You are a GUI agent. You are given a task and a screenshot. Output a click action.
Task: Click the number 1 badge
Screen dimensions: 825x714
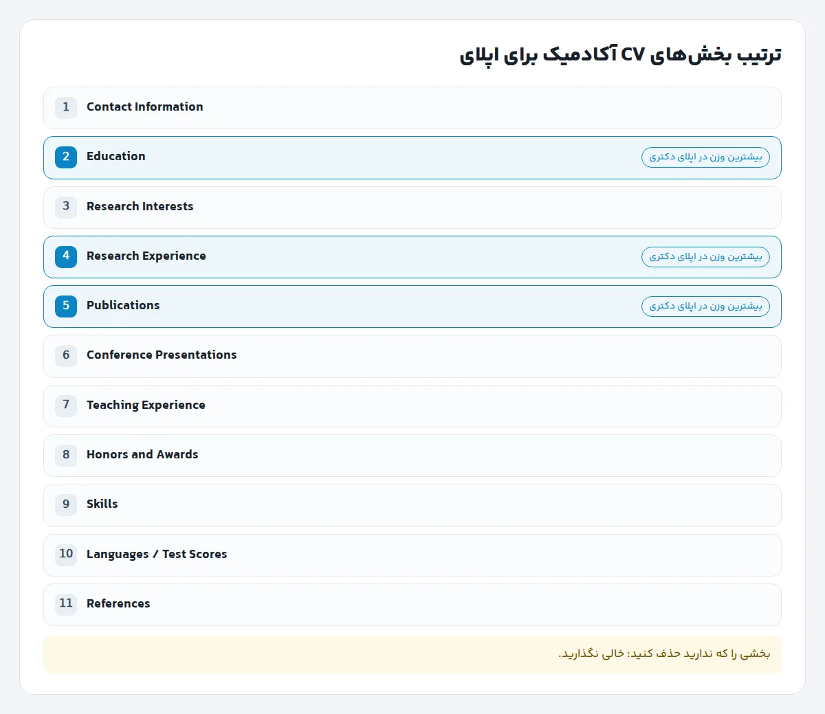[66, 107]
